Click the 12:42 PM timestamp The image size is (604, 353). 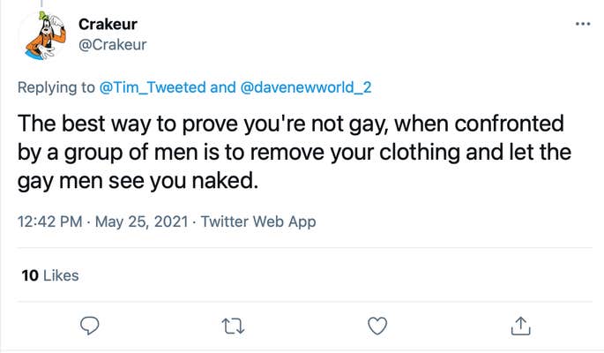[x=49, y=222]
